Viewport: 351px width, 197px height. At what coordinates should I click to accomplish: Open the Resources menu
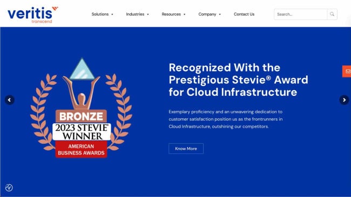[171, 14]
